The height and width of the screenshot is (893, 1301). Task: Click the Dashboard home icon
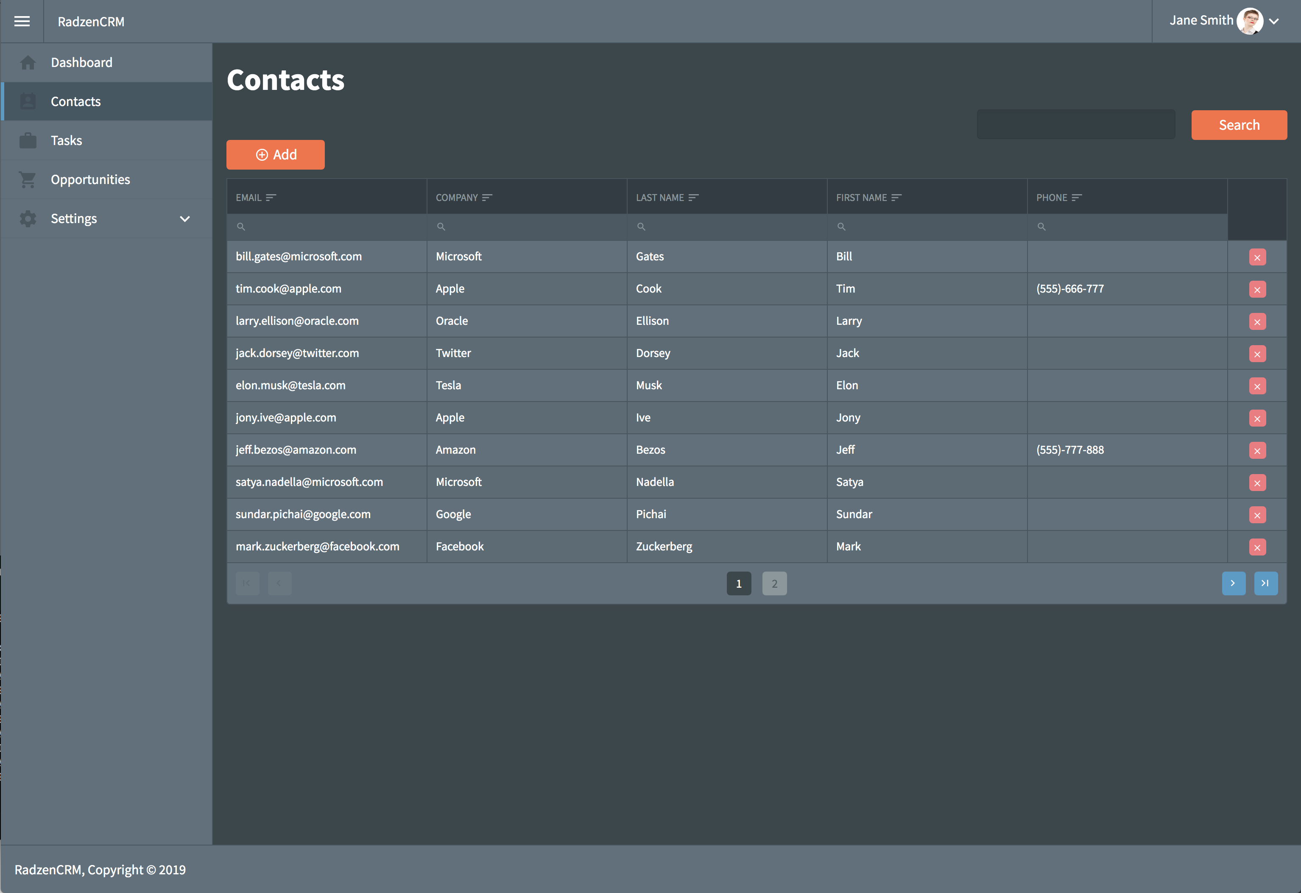(x=28, y=63)
